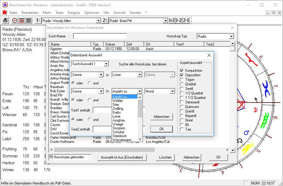This screenshot has height=186, width=283.
Task: Click the red crosshair chart icon
Action: [15, 20]
